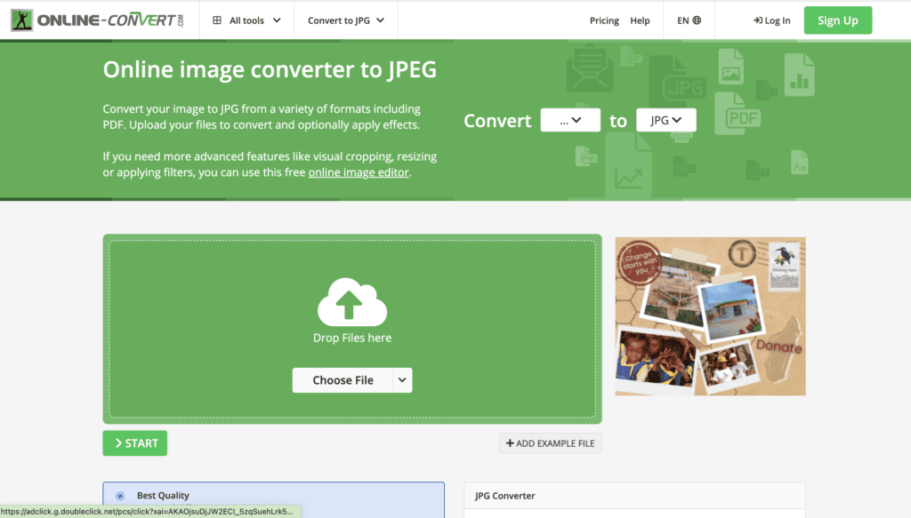Click the JPG Converter heading

coord(505,496)
